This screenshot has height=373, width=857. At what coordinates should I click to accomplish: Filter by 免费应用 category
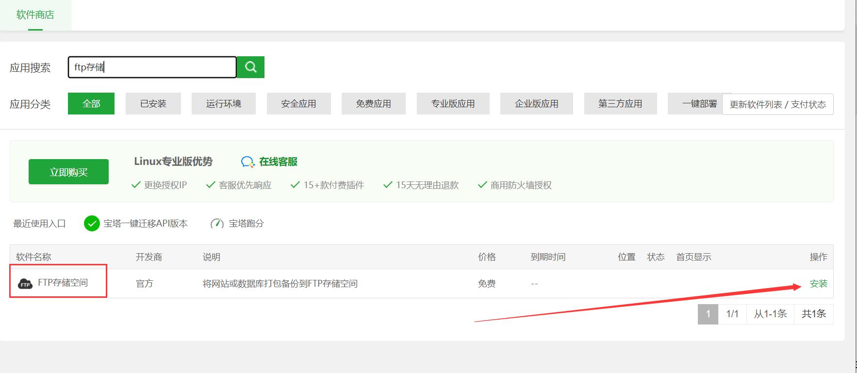(x=374, y=104)
